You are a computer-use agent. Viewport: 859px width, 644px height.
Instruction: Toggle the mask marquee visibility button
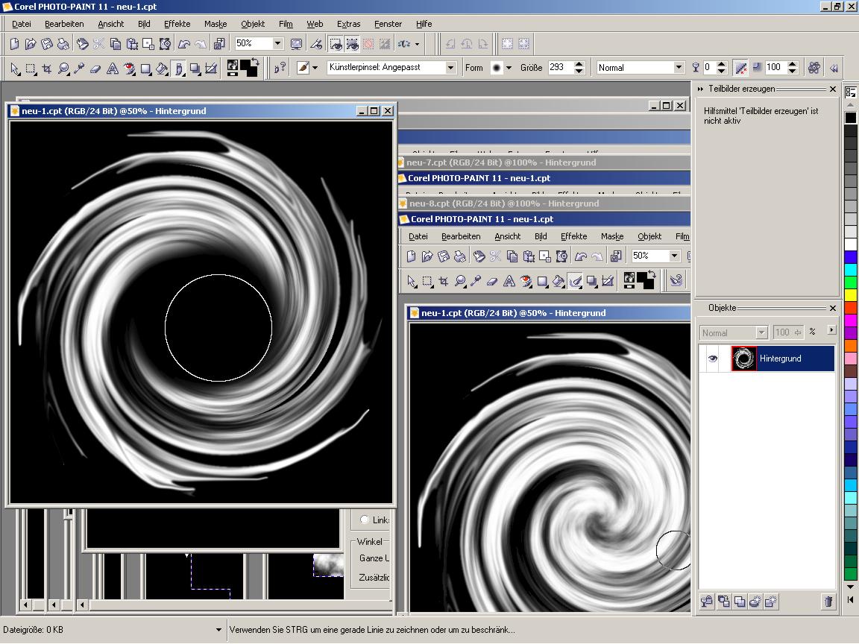coord(336,44)
